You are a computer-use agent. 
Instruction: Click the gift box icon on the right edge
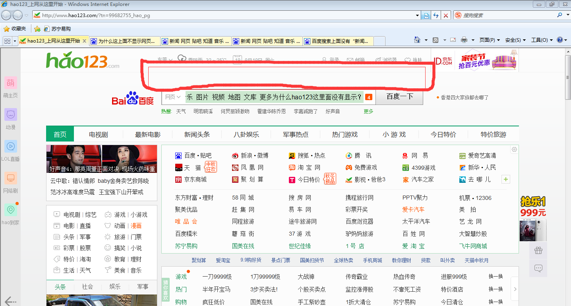click(538, 250)
